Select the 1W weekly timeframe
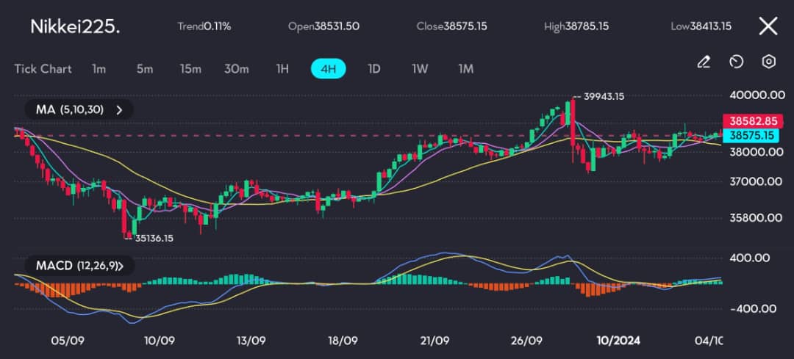Screen dimensions: 794x359 tap(420, 69)
